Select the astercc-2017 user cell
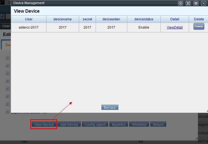 click(29, 27)
